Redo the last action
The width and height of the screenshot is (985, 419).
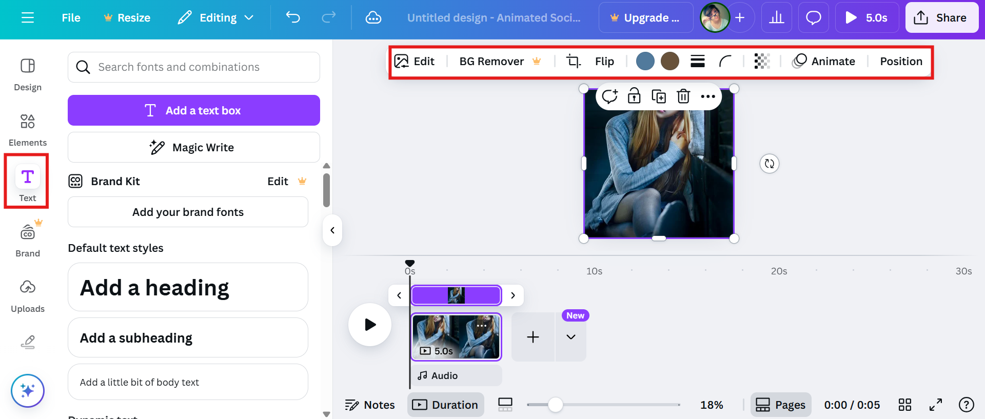click(x=328, y=18)
